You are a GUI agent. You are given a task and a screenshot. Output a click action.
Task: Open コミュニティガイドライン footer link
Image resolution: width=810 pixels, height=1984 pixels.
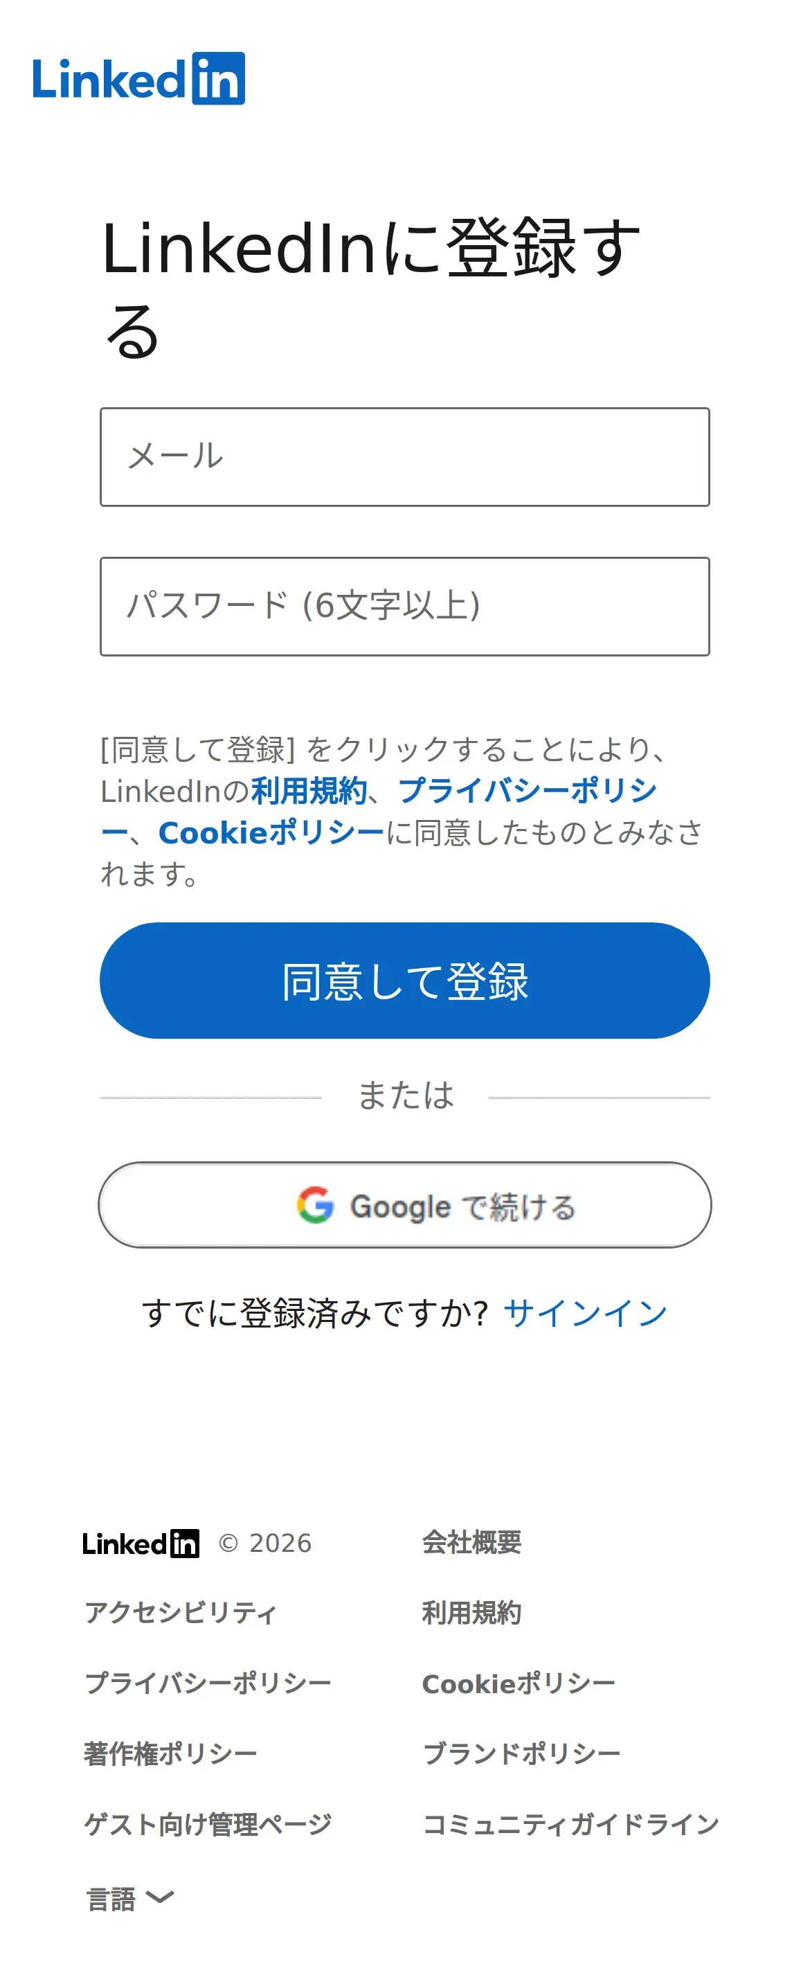tap(570, 1825)
